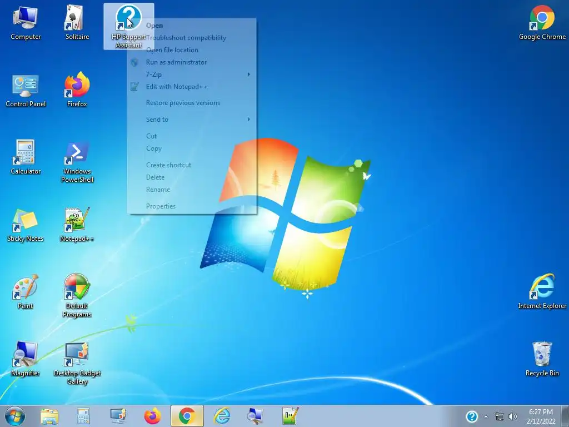
Task: Select the Firefox desktop shortcut
Action: pos(77,90)
